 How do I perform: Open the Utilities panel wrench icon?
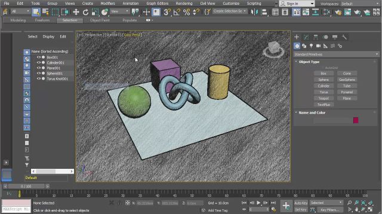coord(344,37)
